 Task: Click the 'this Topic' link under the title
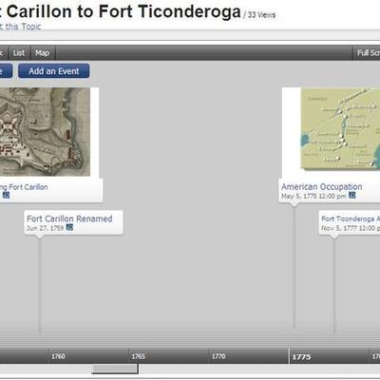pyautogui.click(x=23, y=27)
